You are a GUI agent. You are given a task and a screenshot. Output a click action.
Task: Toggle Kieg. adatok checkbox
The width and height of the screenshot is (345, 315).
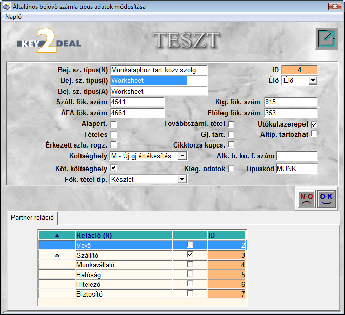tap(231, 169)
